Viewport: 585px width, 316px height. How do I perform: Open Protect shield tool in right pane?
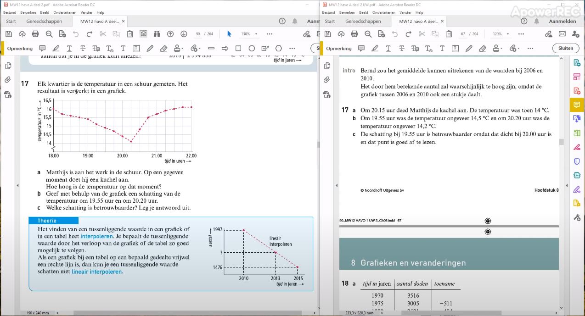(x=577, y=161)
